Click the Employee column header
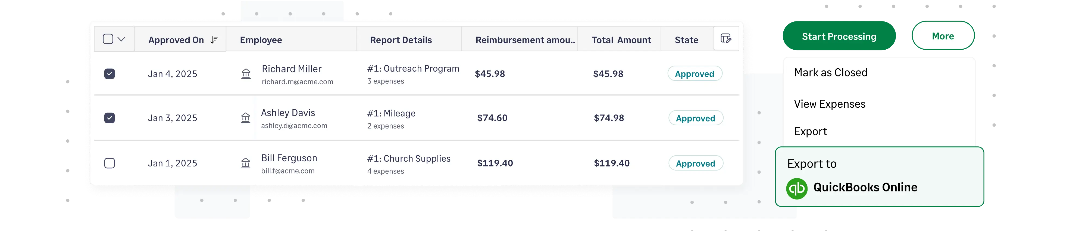Viewport: 1076px width, 231px height. pyautogui.click(x=261, y=40)
